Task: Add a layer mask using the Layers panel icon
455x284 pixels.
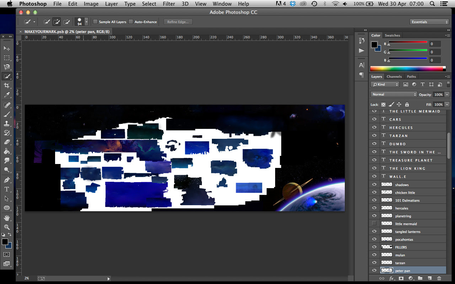Action: [x=401, y=279]
